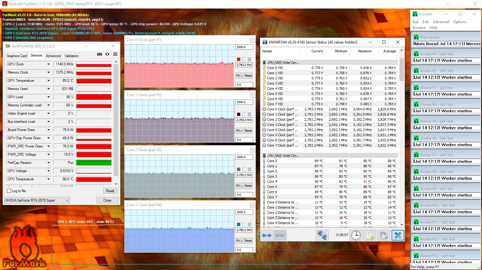
Task: Click the Core 0 thermometer icon in HWiNFO
Action: tap(264, 161)
